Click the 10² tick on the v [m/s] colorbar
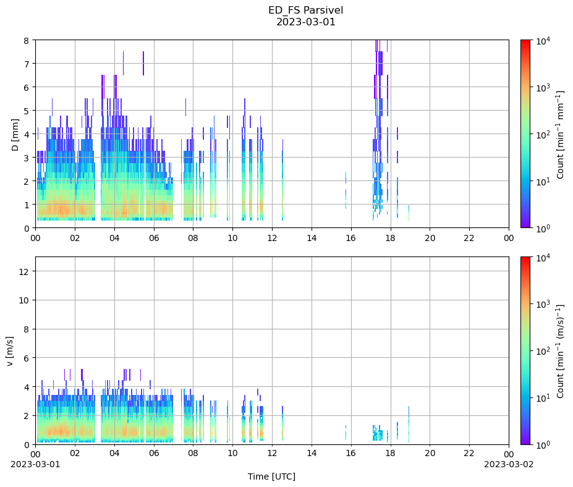 [x=543, y=351]
